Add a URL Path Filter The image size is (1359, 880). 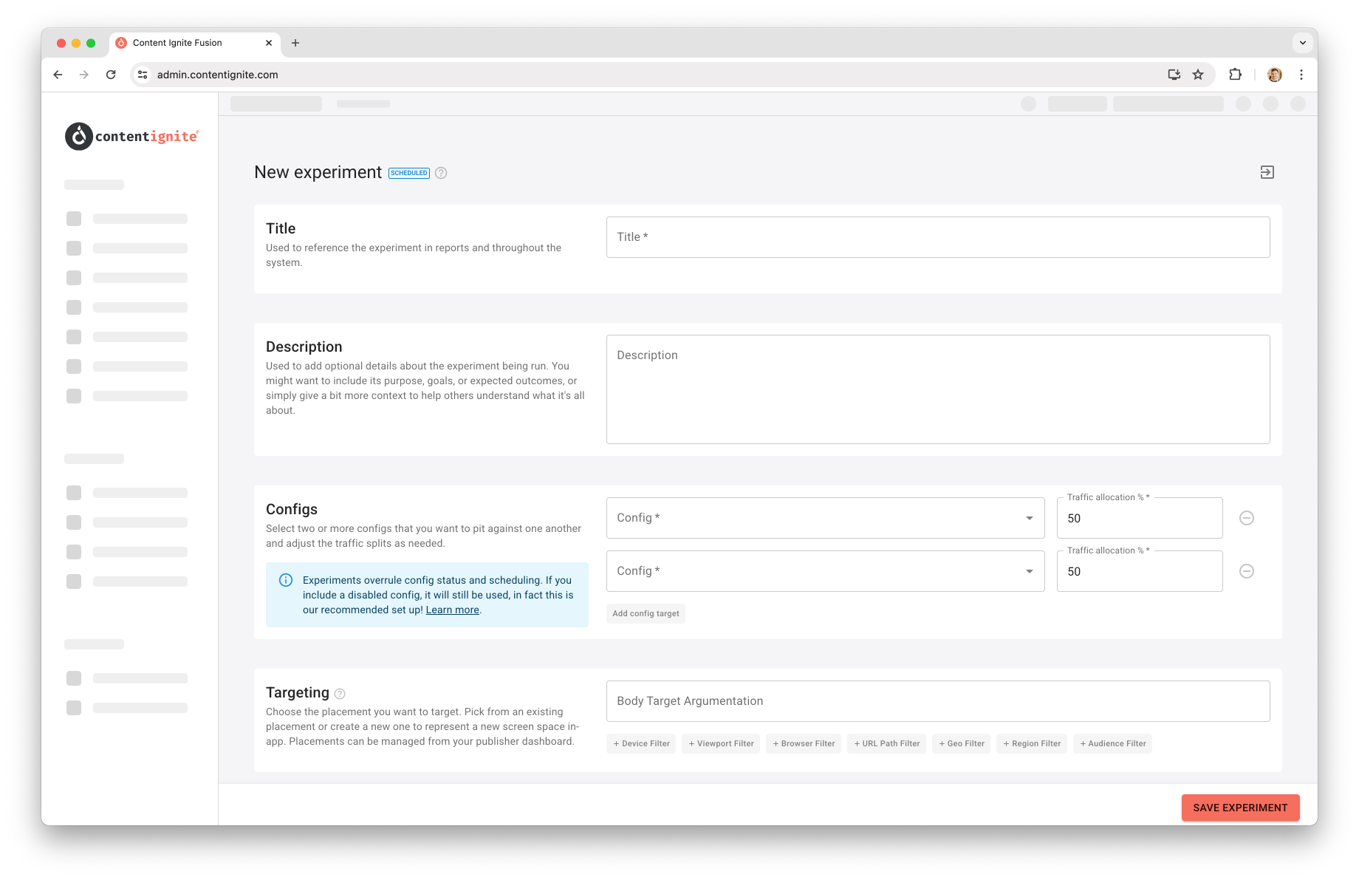886,743
